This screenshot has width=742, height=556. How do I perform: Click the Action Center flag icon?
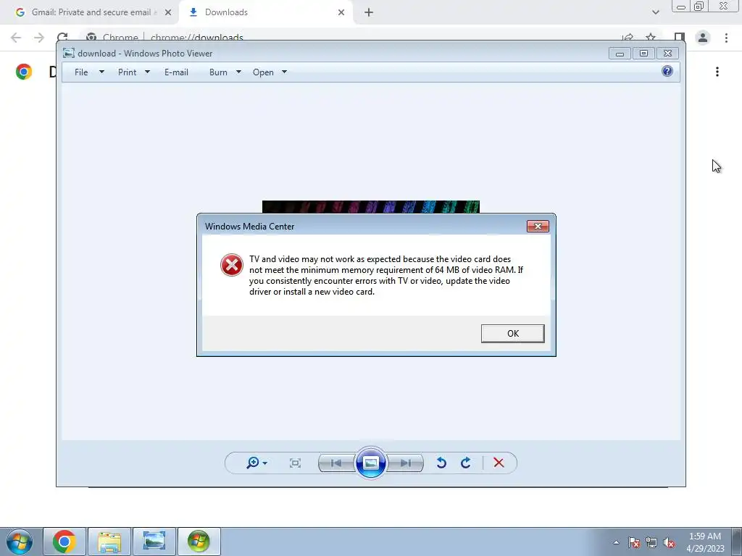634,542
